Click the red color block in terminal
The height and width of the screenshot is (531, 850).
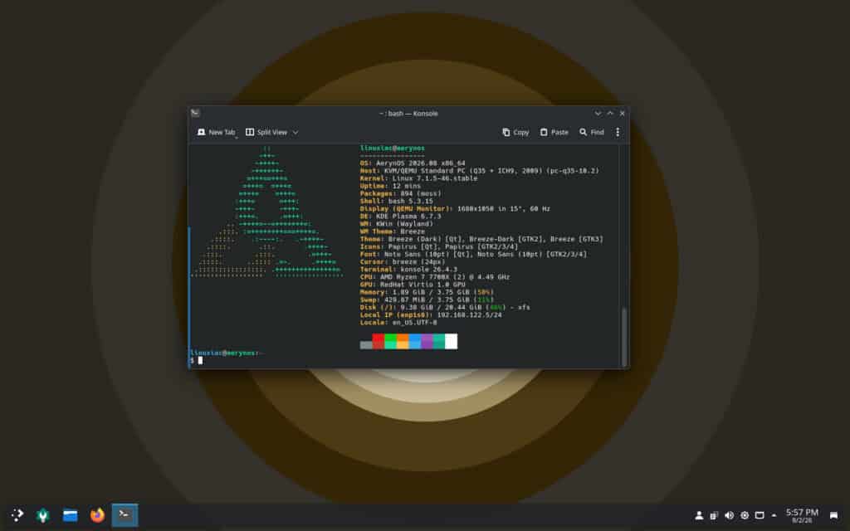(379, 341)
